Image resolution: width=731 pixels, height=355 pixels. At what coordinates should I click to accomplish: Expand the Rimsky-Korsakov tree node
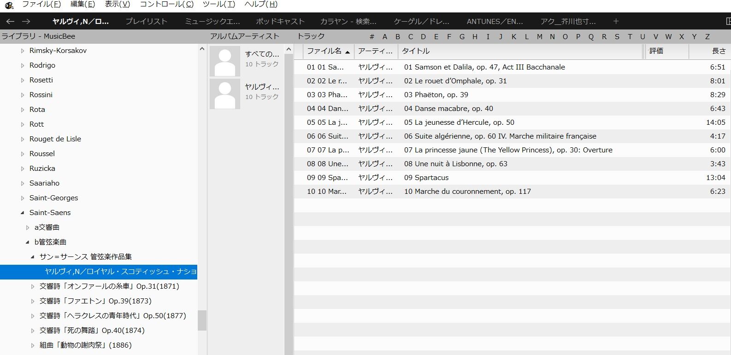pos(23,51)
